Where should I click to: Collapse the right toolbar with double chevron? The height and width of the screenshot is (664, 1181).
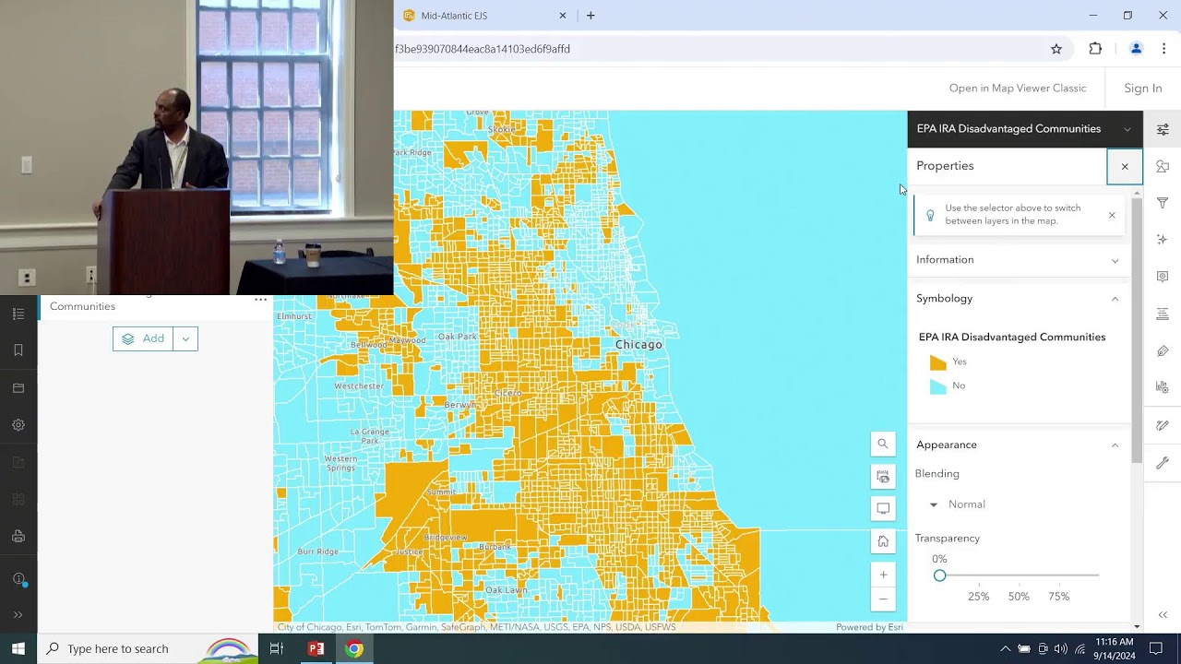[x=1163, y=615]
